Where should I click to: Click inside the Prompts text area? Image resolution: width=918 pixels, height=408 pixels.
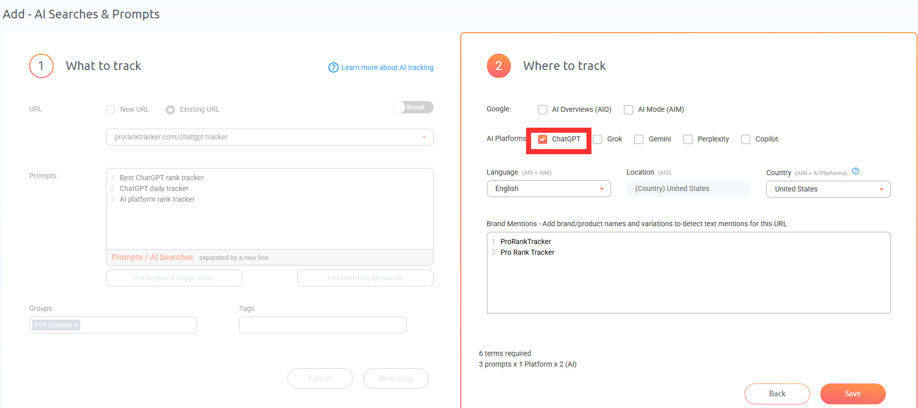270,209
